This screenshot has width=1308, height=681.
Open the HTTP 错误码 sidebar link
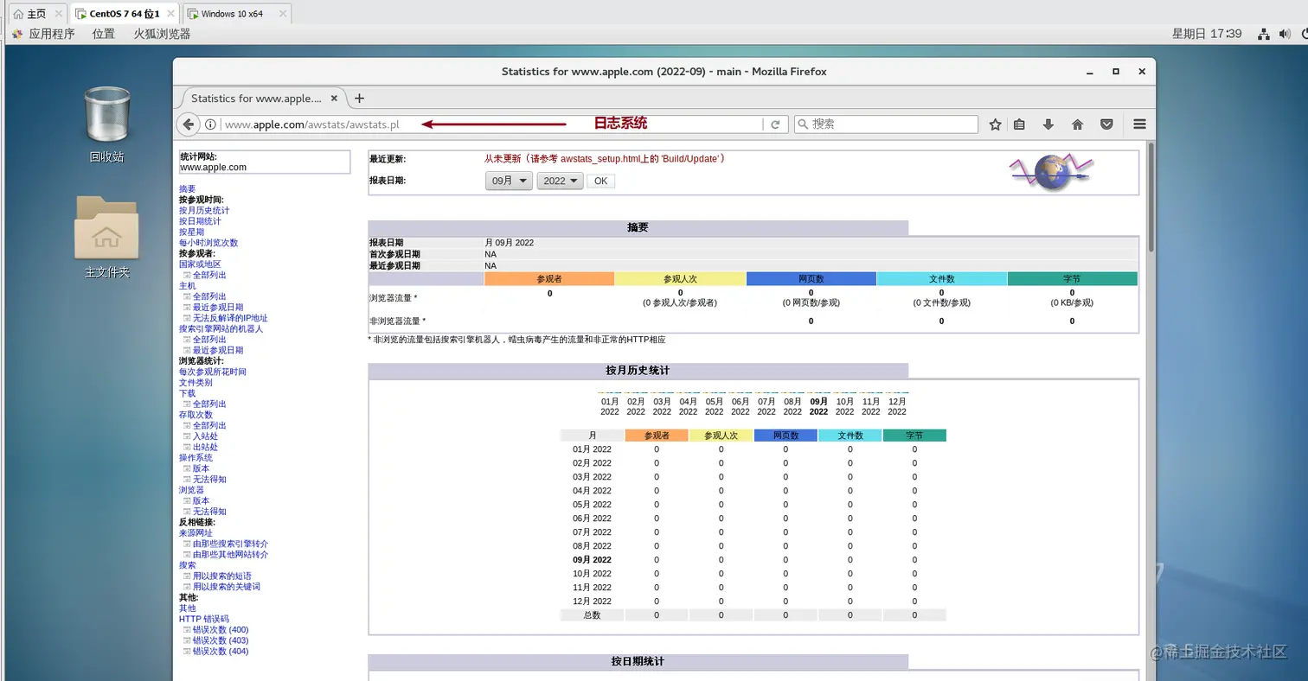(204, 619)
